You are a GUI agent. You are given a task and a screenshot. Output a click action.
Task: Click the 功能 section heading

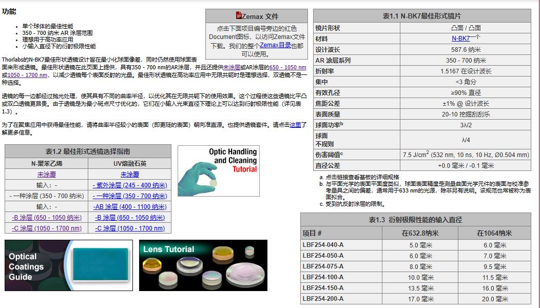tap(9, 11)
